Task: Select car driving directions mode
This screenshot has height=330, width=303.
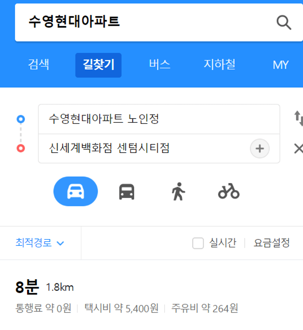Action: [76, 191]
